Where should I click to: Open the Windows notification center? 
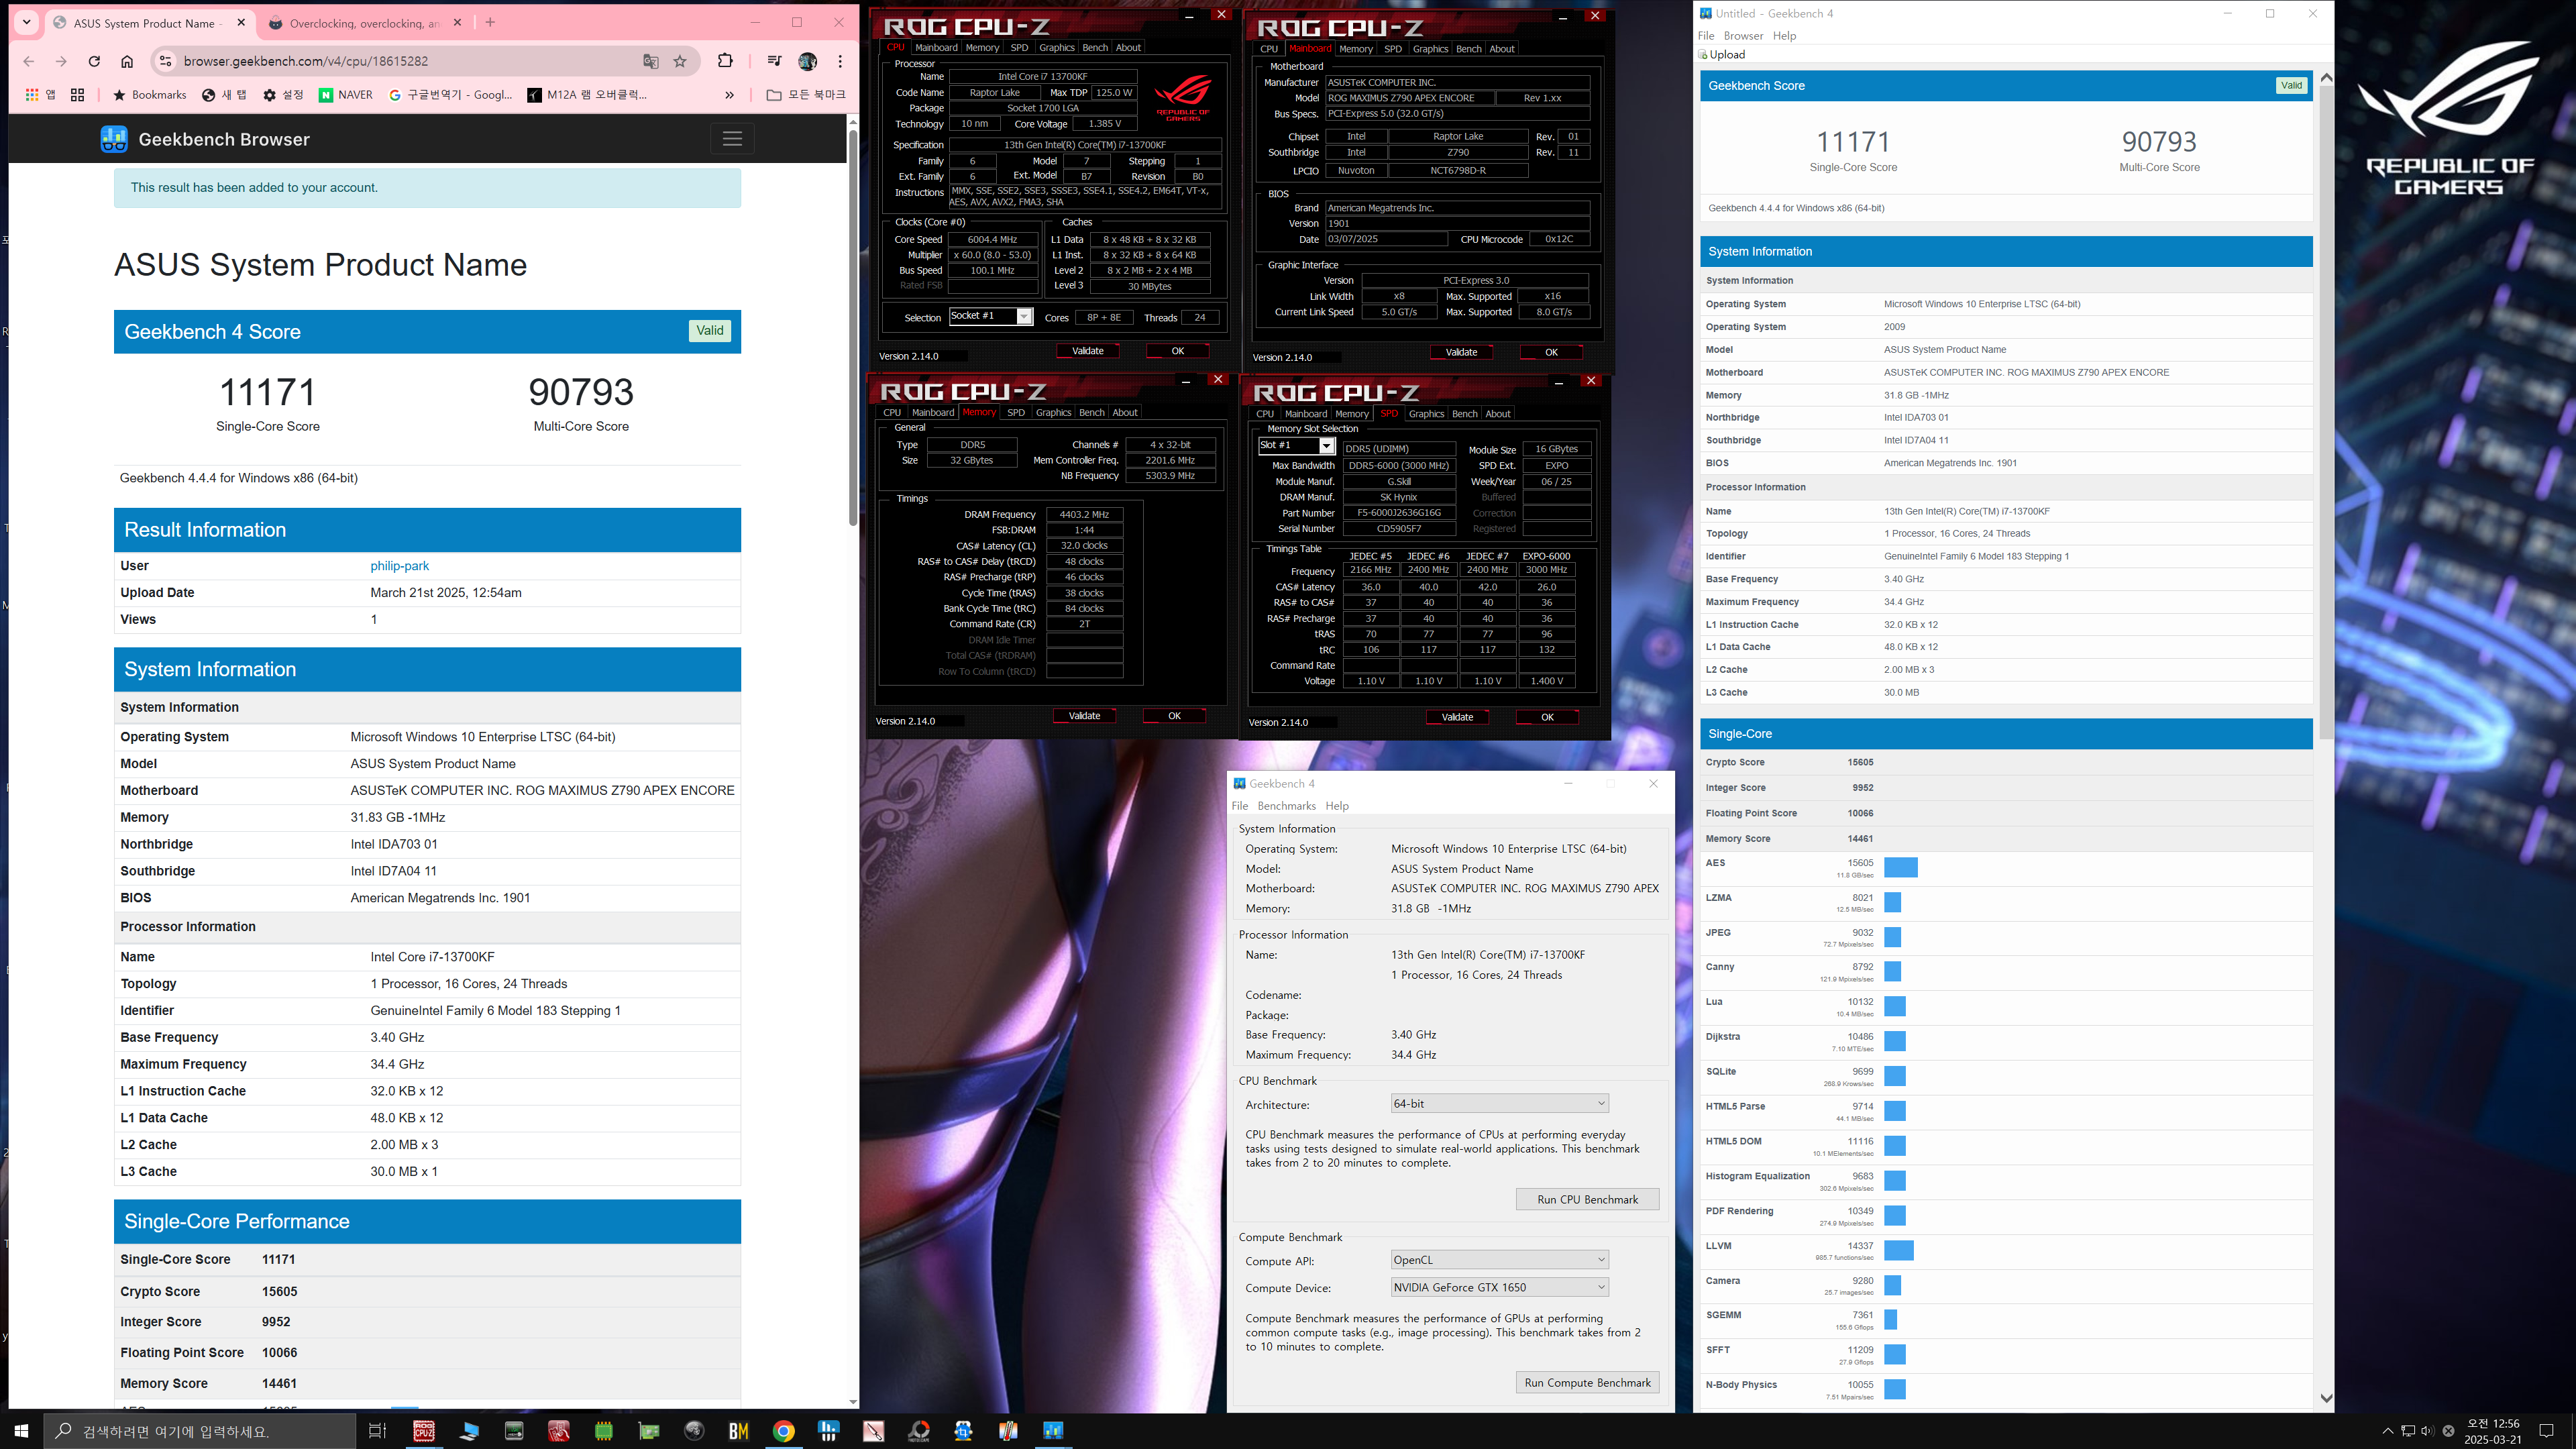2546,1431
